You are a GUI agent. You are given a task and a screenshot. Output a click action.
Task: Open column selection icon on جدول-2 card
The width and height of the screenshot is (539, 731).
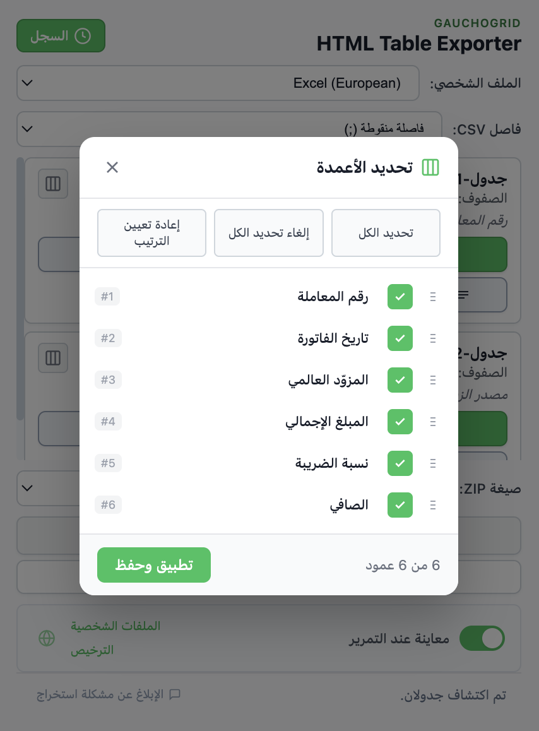point(53,358)
